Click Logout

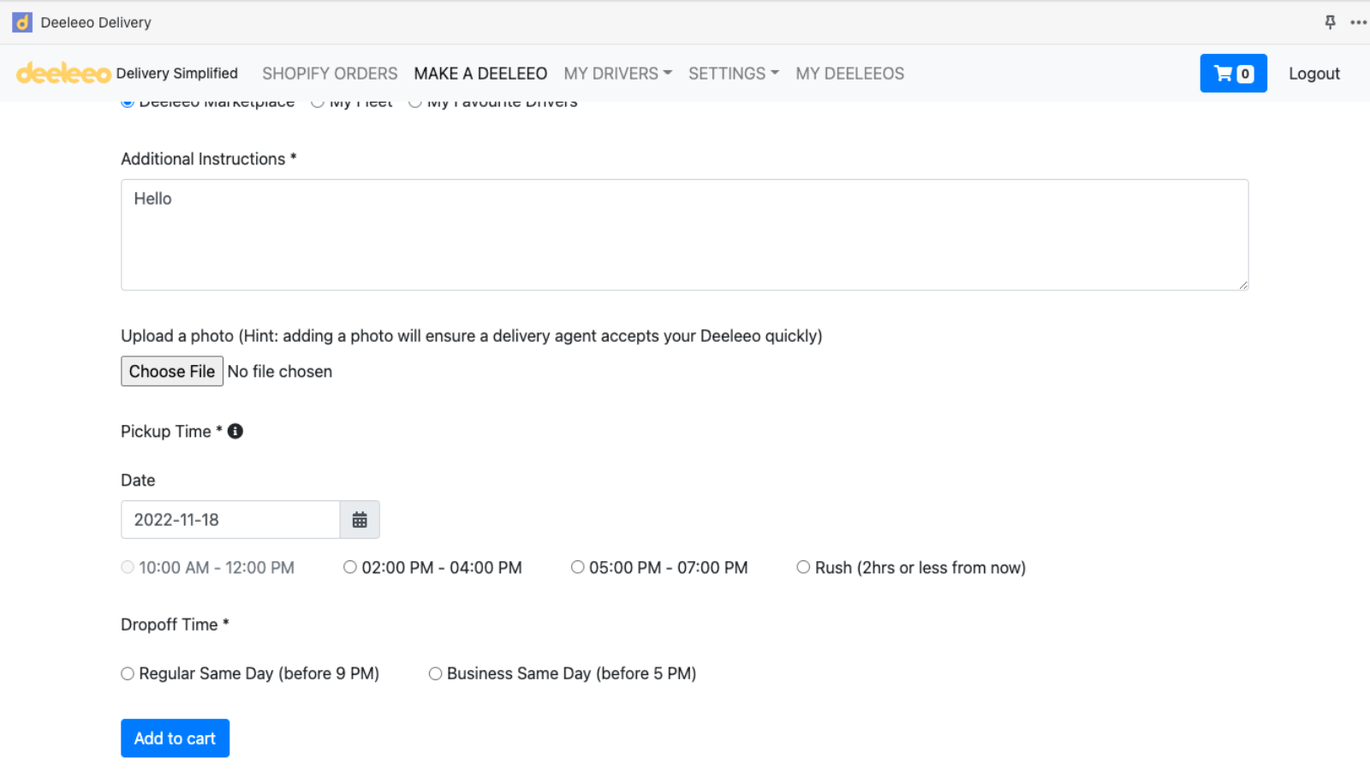coord(1314,74)
